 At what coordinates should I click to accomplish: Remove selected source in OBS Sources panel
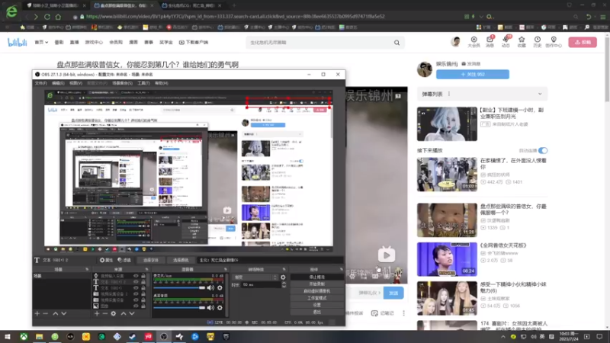(105, 313)
